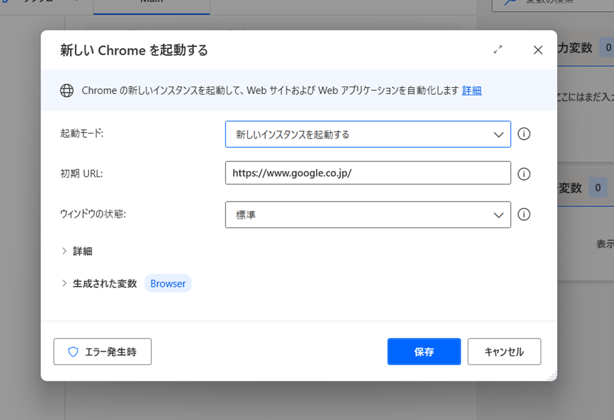
Task: Click the キャンセル button
Action: [504, 351]
